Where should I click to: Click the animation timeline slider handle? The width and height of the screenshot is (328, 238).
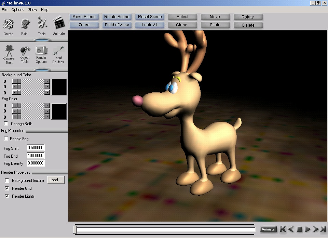[x=75, y=230]
